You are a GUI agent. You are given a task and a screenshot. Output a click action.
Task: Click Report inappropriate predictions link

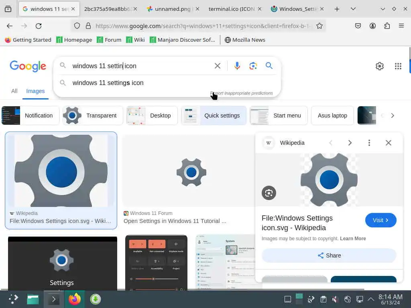(241, 93)
